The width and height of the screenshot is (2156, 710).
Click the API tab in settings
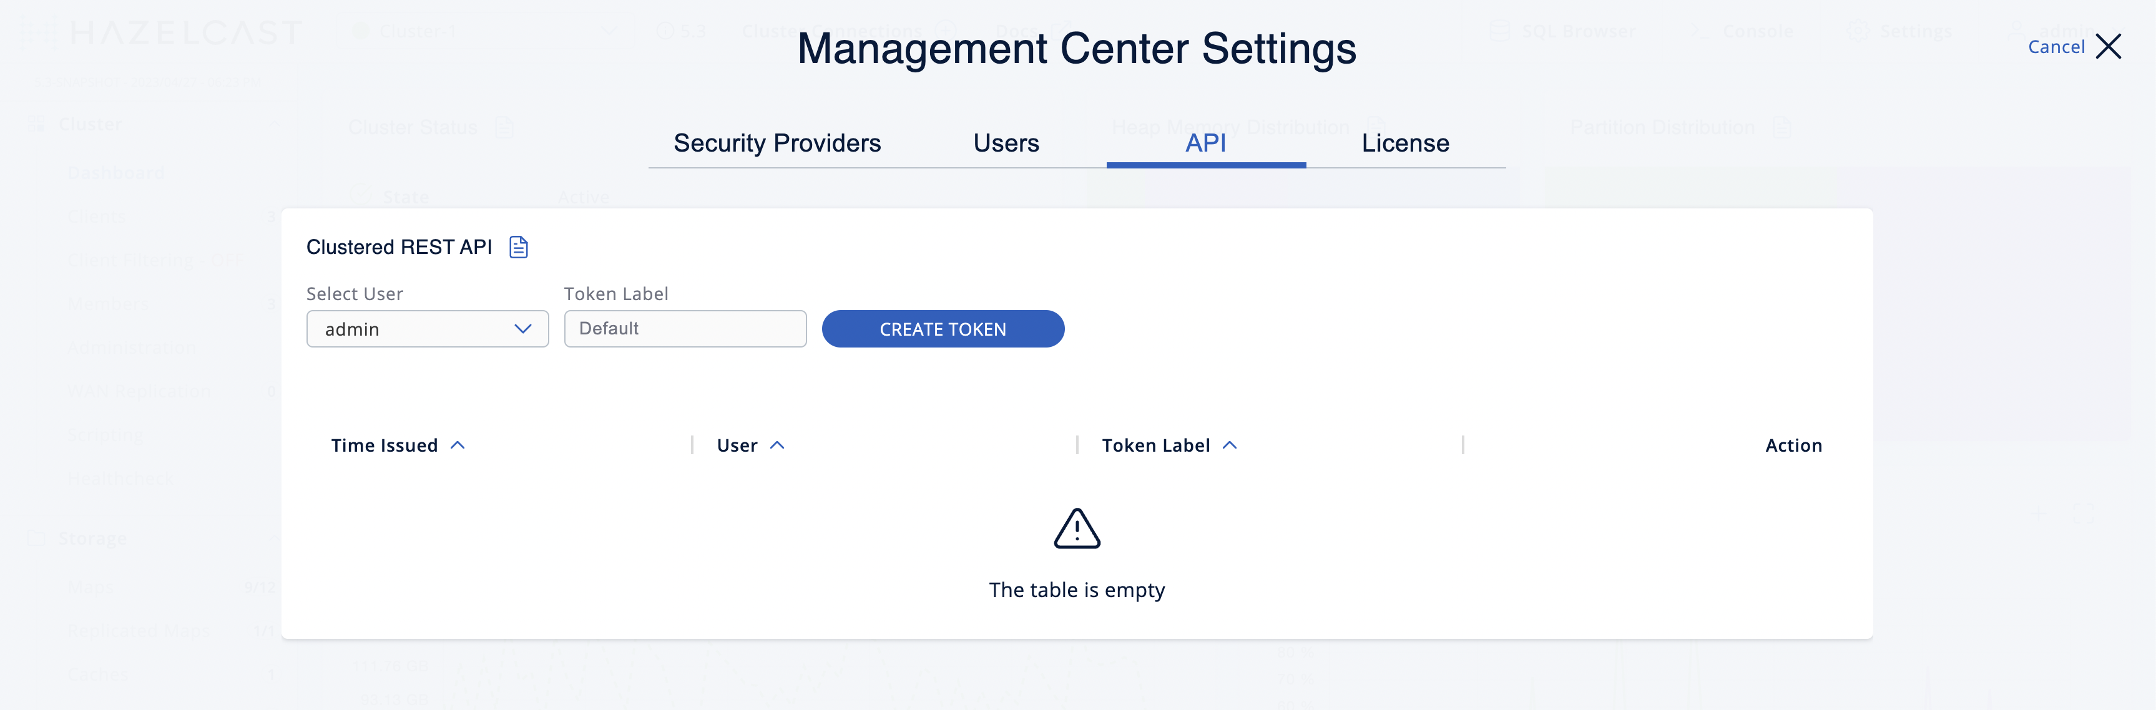pos(1205,142)
